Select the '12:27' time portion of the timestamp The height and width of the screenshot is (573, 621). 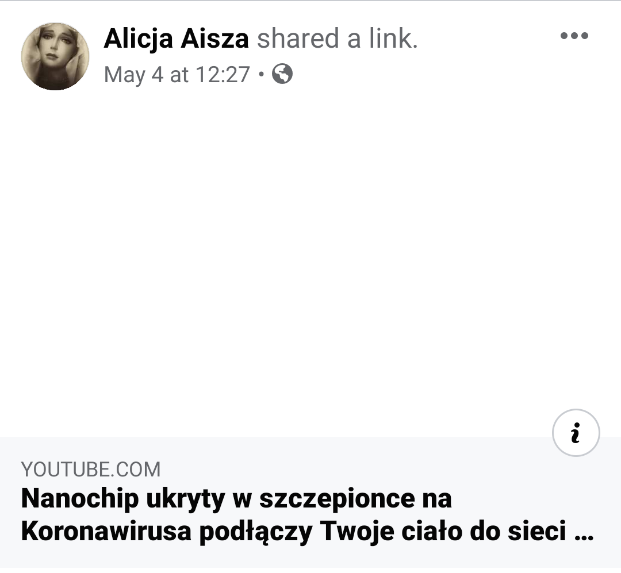(223, 75)
